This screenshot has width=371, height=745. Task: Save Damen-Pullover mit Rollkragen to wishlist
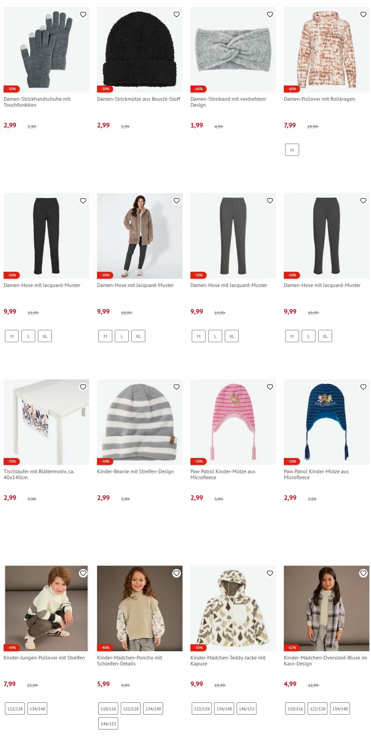363,15
